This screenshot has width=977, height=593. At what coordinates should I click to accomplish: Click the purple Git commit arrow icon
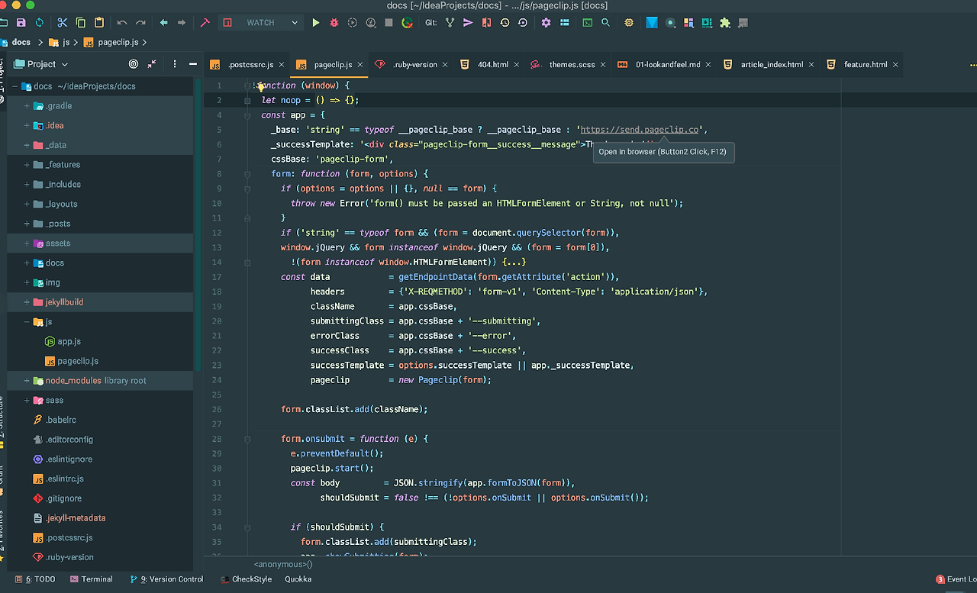click(x=468, y=23)
